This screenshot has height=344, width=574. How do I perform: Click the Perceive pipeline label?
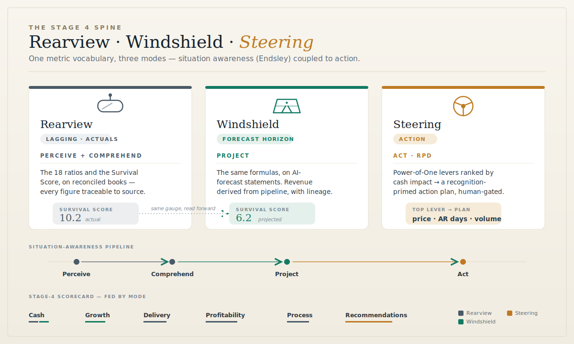(x=77, y=274)
